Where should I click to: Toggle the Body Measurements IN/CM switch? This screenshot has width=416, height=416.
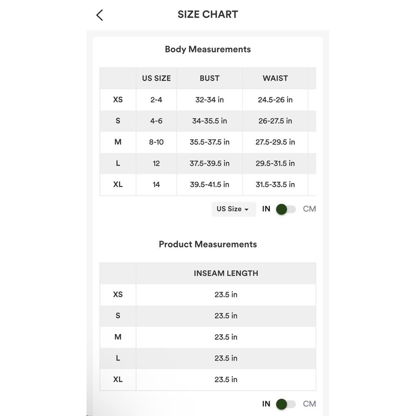(x=286, y=209)
